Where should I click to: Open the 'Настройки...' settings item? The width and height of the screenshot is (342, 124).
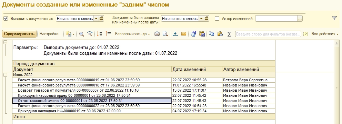tap(51, 34)
